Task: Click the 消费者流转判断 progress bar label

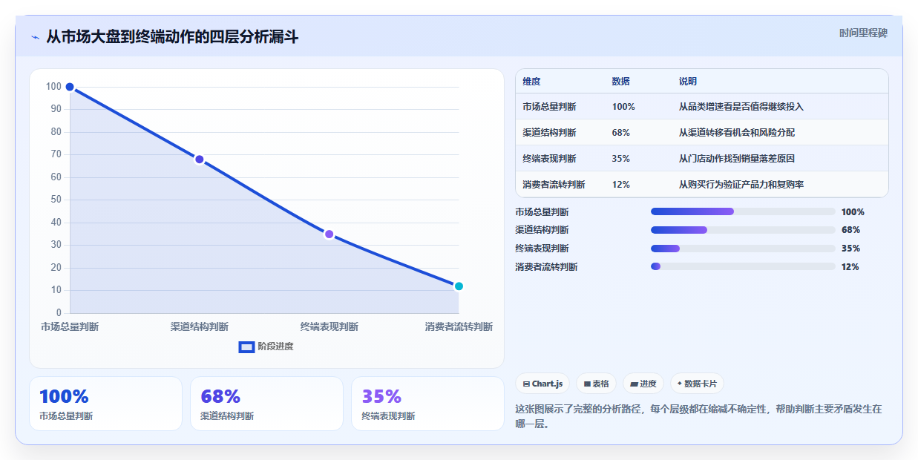Action: coord(546,266)
